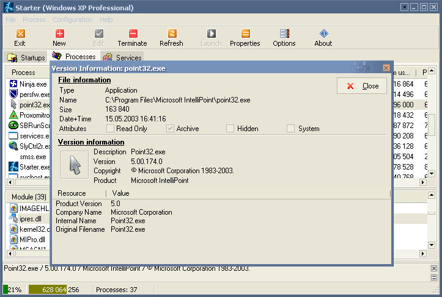Click the Module (39) column header

pyautogui.click(x=28, y=196)
